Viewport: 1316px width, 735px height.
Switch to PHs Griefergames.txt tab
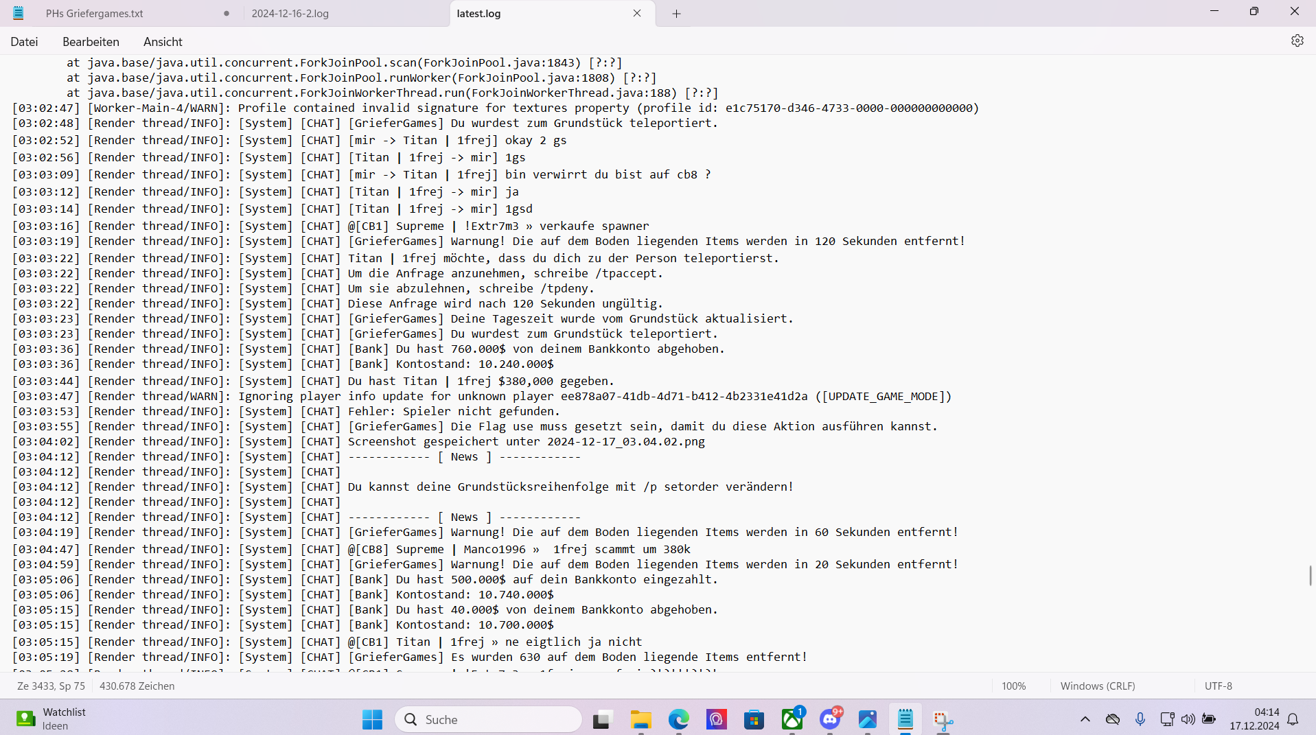[x=95, y=14]
